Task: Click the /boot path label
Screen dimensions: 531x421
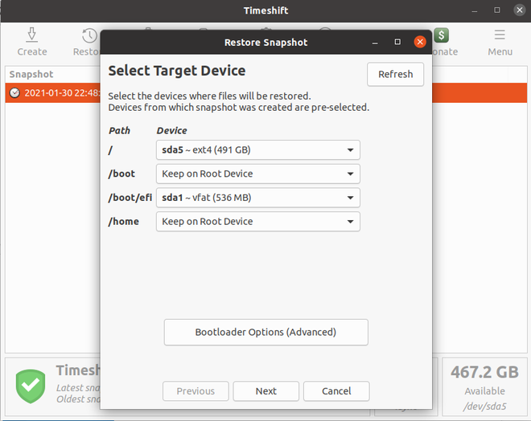Action: tap(121, 174)
